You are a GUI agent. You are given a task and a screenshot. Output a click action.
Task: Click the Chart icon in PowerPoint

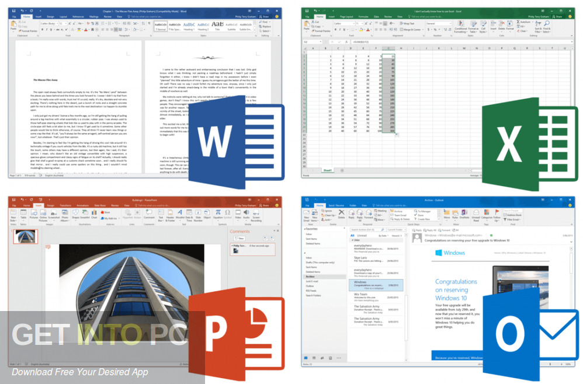[x=94, y=212]
